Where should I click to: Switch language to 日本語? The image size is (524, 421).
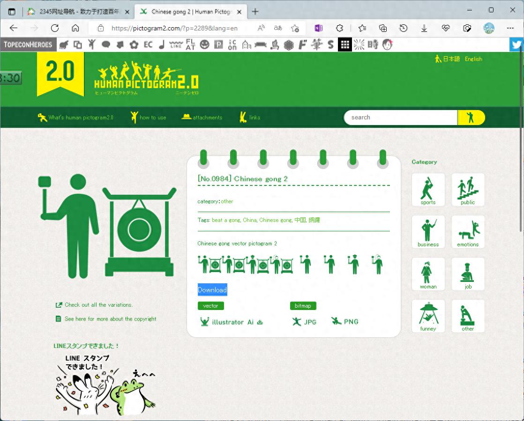click(448, 59)
